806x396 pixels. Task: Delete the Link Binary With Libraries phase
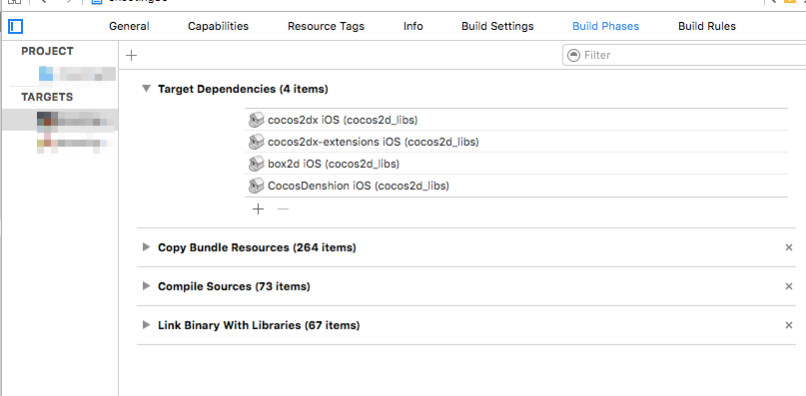[x=789, y=325]
